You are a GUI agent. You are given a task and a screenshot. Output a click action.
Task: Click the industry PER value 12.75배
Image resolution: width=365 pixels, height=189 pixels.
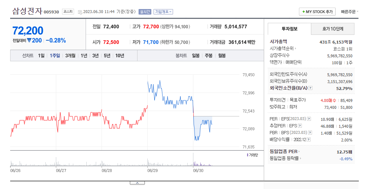click(x=344, y=152)
